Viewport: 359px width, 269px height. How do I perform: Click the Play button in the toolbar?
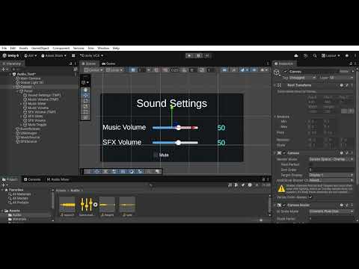190,55
